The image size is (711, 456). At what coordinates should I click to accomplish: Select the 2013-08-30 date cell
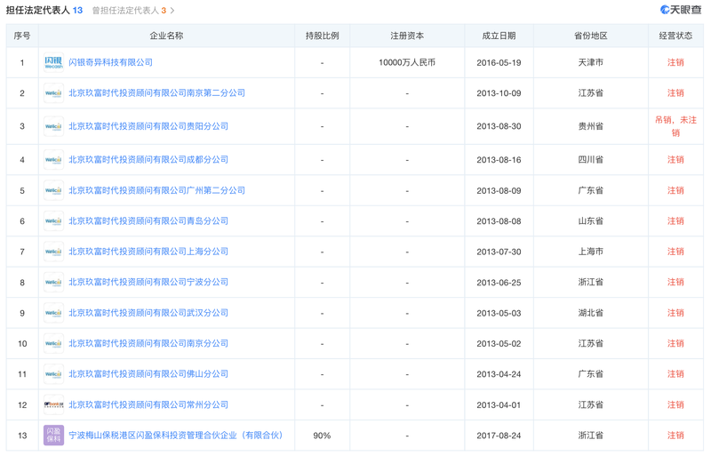(499, 126)
